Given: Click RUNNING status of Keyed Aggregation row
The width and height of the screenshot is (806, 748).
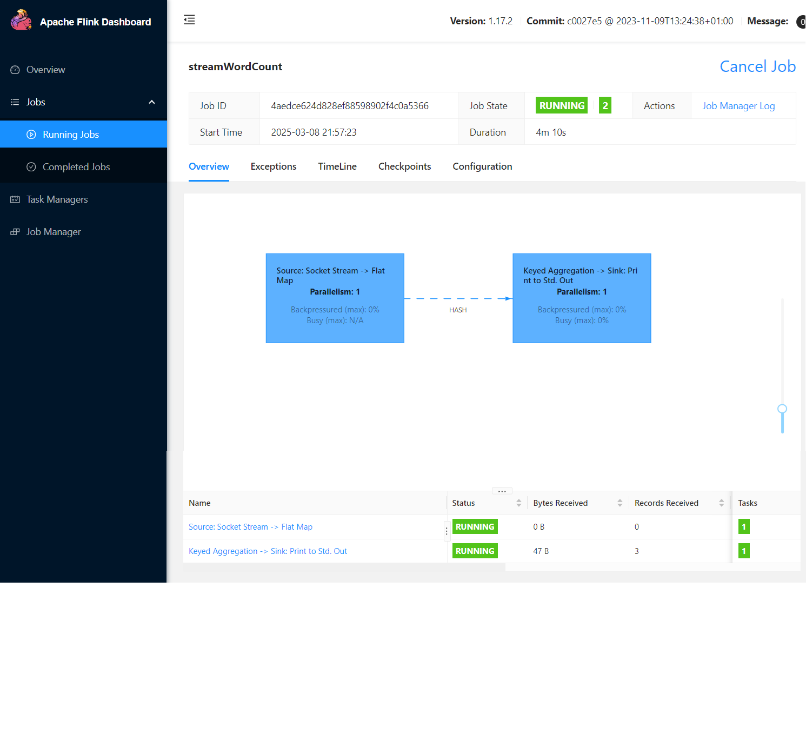Looking at the screenshot, I should (x=475, y=551).
